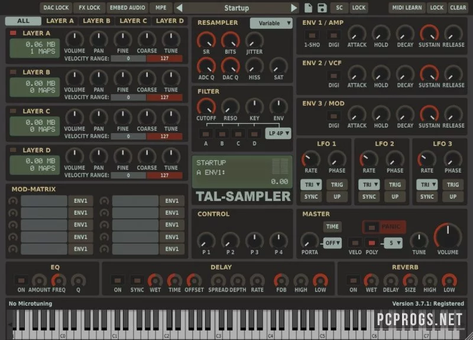Click the filter RESO knob

[x=231, y=106]
